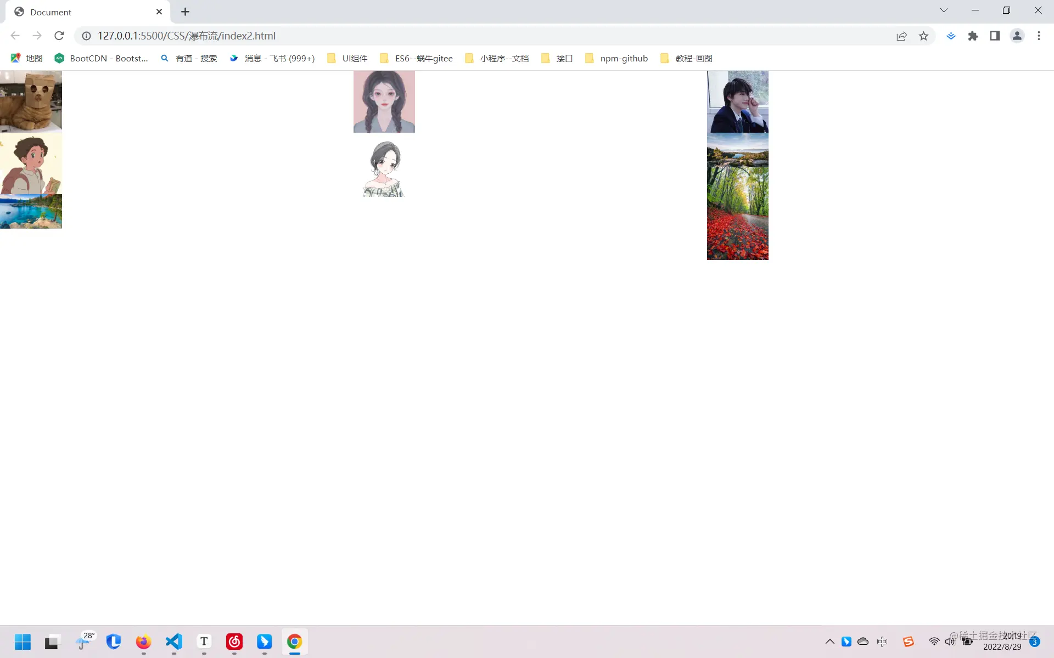The image size is (1054, 658).
Task: Open the UI组件 bookmarks folder
Action: pos(347,58)
